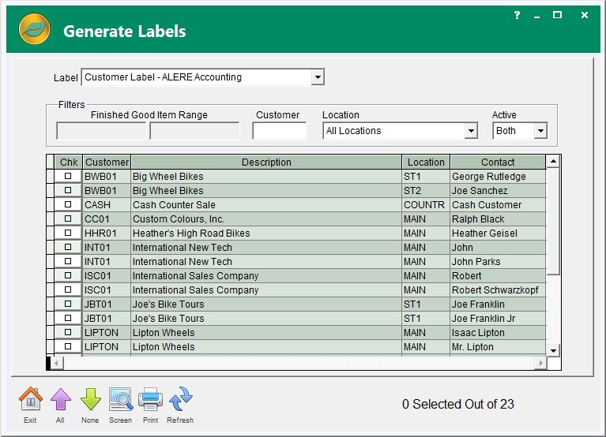The image size is (606, 437).
Task: Click the Robert Schwarzkopf contact cell
Action: [x=498, y=290]
